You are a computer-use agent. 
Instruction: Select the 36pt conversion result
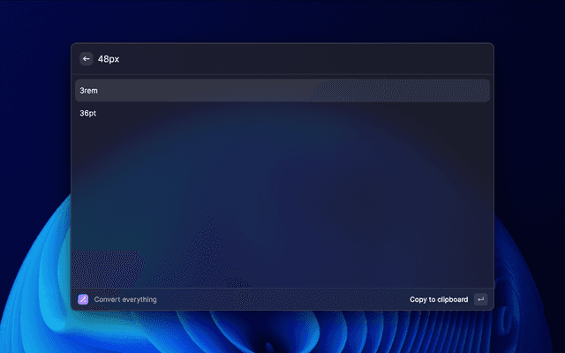click(88, 113)
